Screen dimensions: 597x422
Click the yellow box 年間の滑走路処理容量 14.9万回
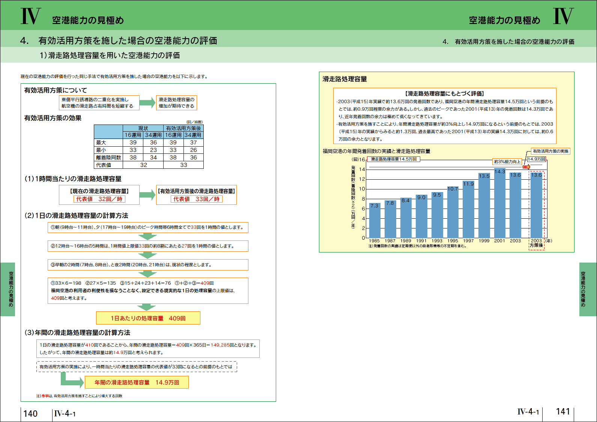point(137,383)
